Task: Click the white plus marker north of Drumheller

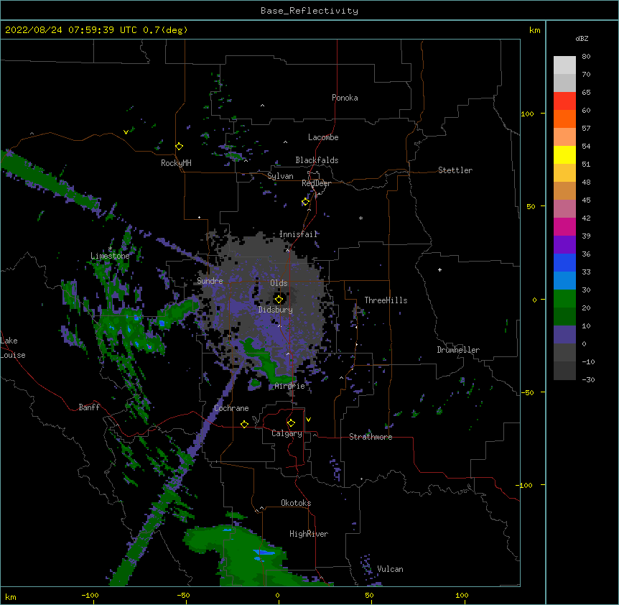Action: coord(439,269)
